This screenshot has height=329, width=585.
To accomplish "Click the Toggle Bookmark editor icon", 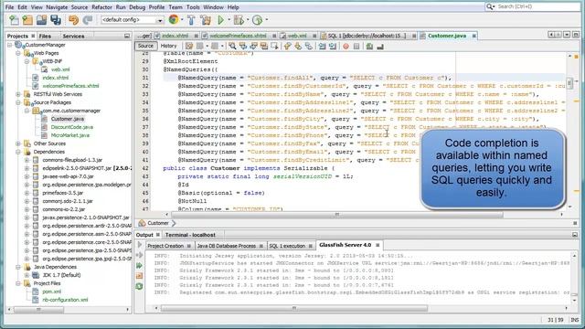I will click(x=309, y=47).
